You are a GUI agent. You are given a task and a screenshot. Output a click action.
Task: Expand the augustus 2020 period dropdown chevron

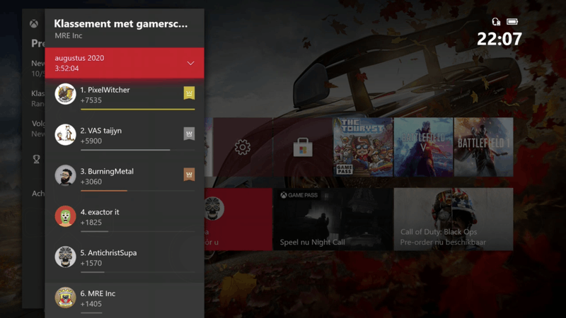pos(190,63)
